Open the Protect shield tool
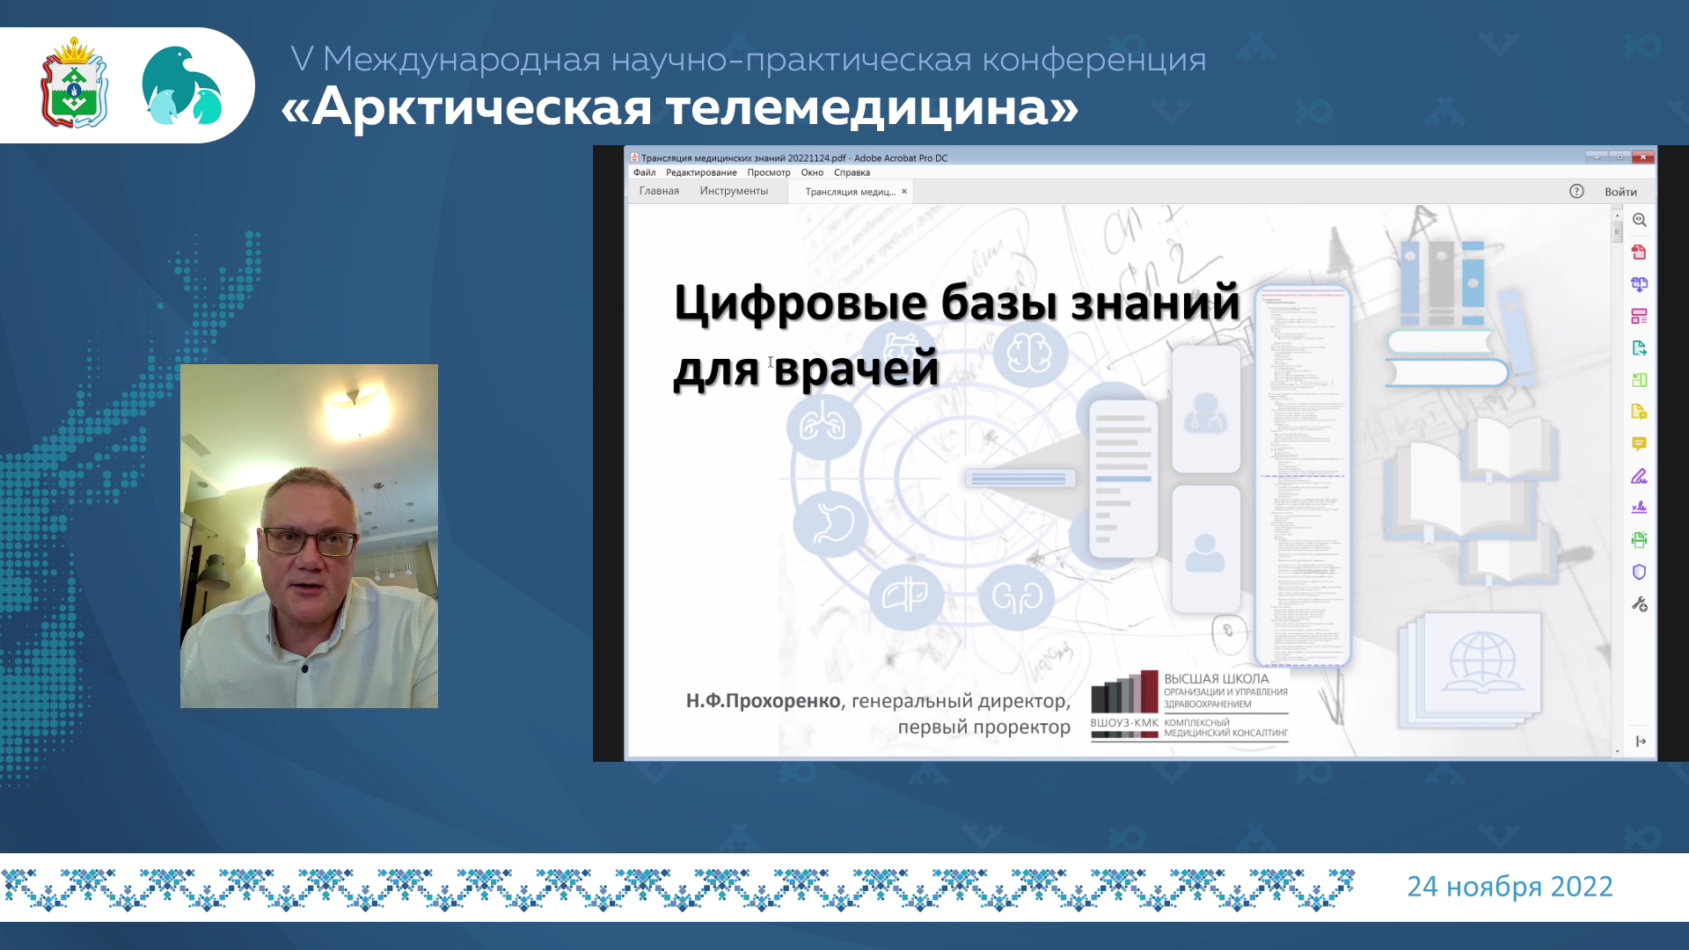1689x950 pixels. [1639, 573]
